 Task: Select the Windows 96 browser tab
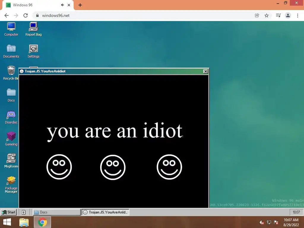click(x=38, y=5)
